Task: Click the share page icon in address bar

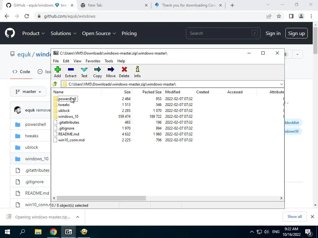Action: pos(269,16)
